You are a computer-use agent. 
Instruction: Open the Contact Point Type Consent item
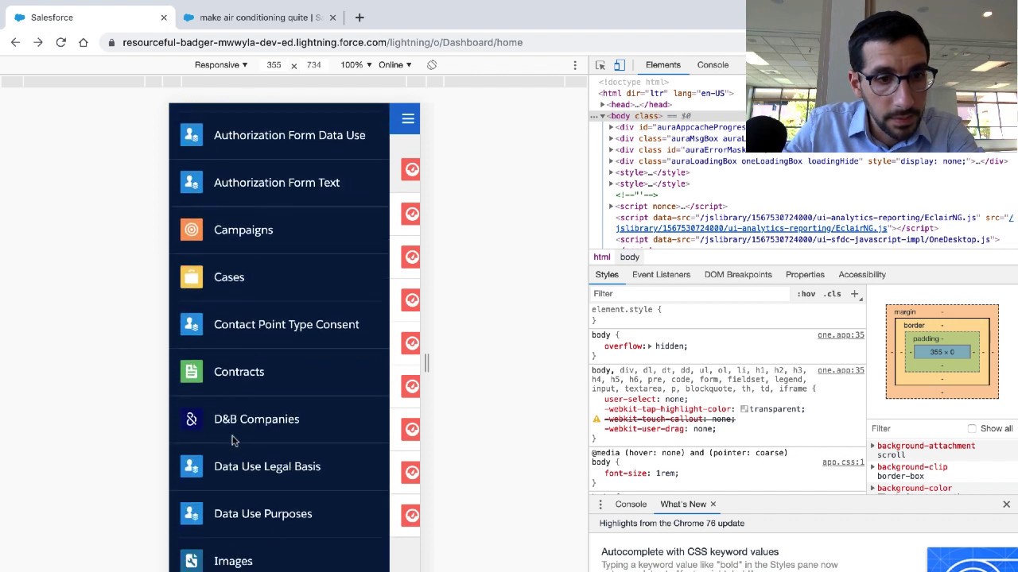click(279, 324)
